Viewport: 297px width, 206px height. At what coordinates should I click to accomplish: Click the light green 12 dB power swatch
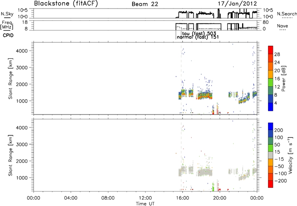click(271, 82)
